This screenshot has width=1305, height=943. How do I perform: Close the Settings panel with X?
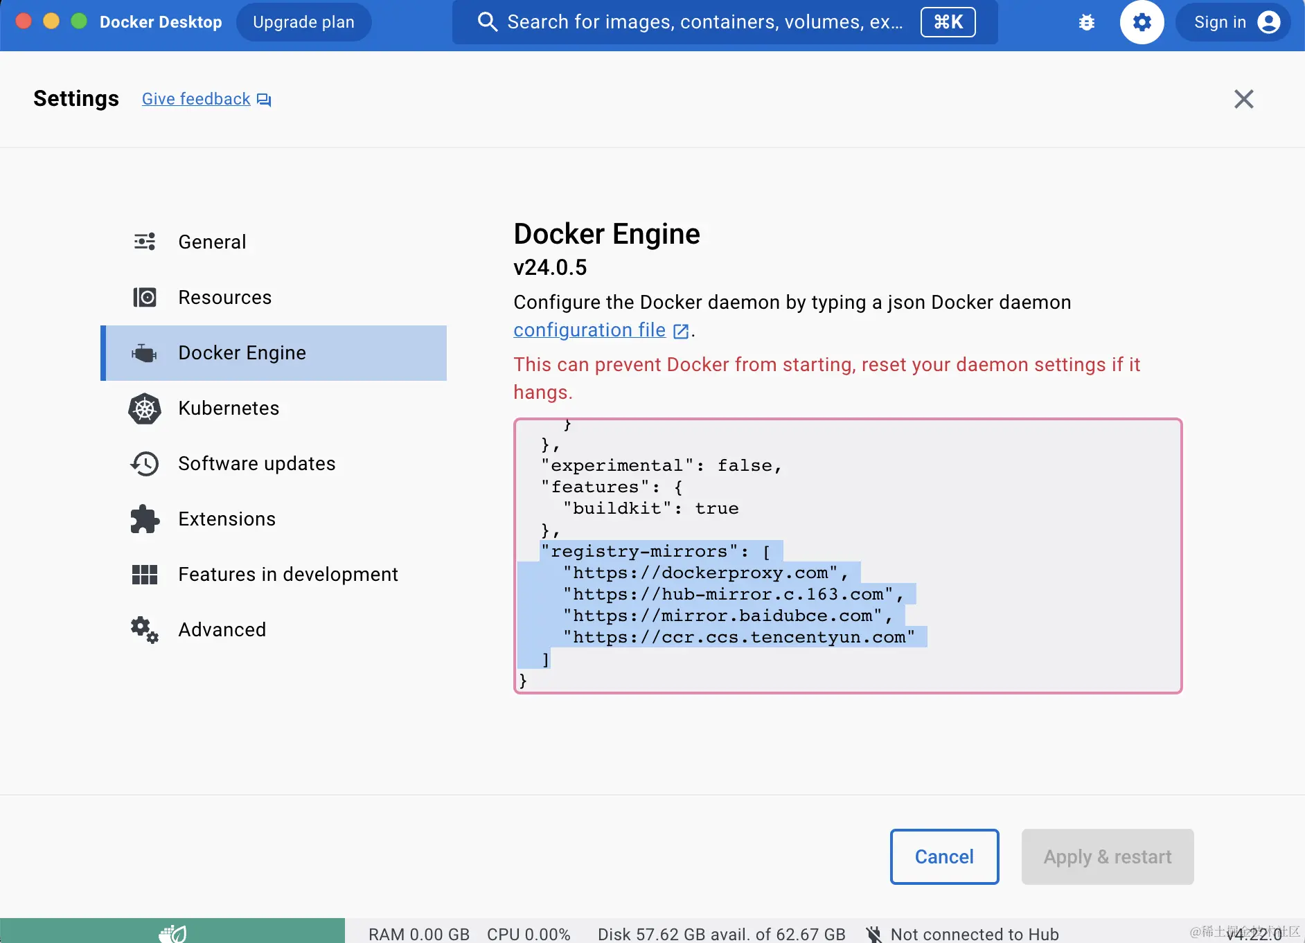1243,99
